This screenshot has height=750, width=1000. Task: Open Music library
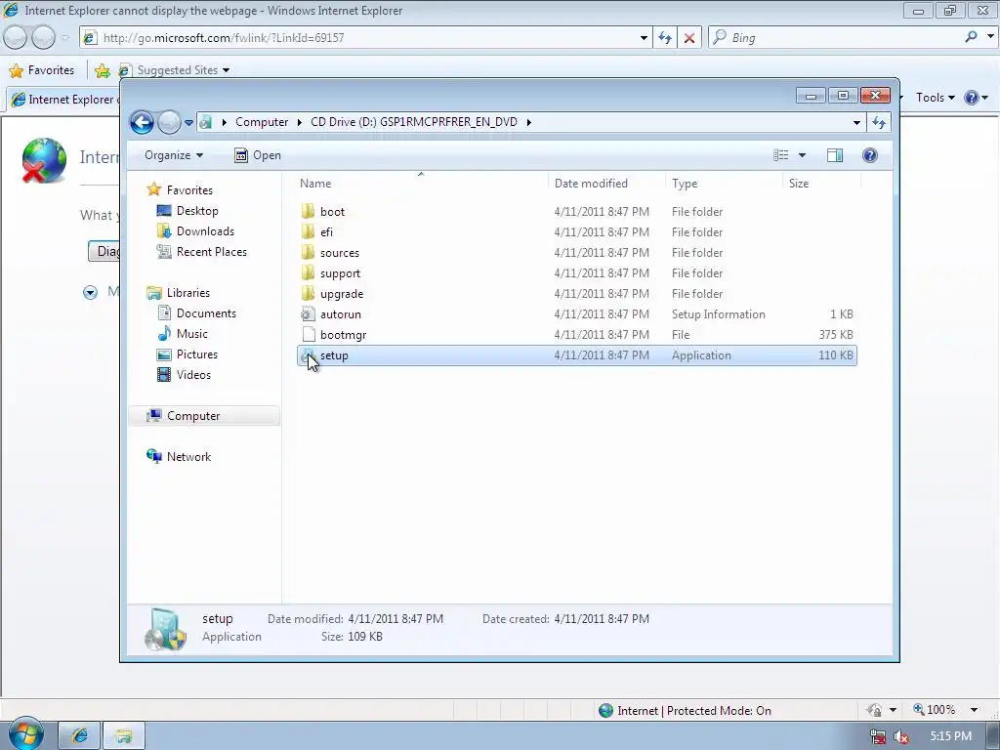183,334
